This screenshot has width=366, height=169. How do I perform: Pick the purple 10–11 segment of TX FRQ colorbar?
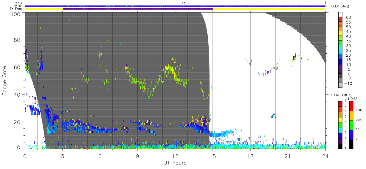[340, 141]
